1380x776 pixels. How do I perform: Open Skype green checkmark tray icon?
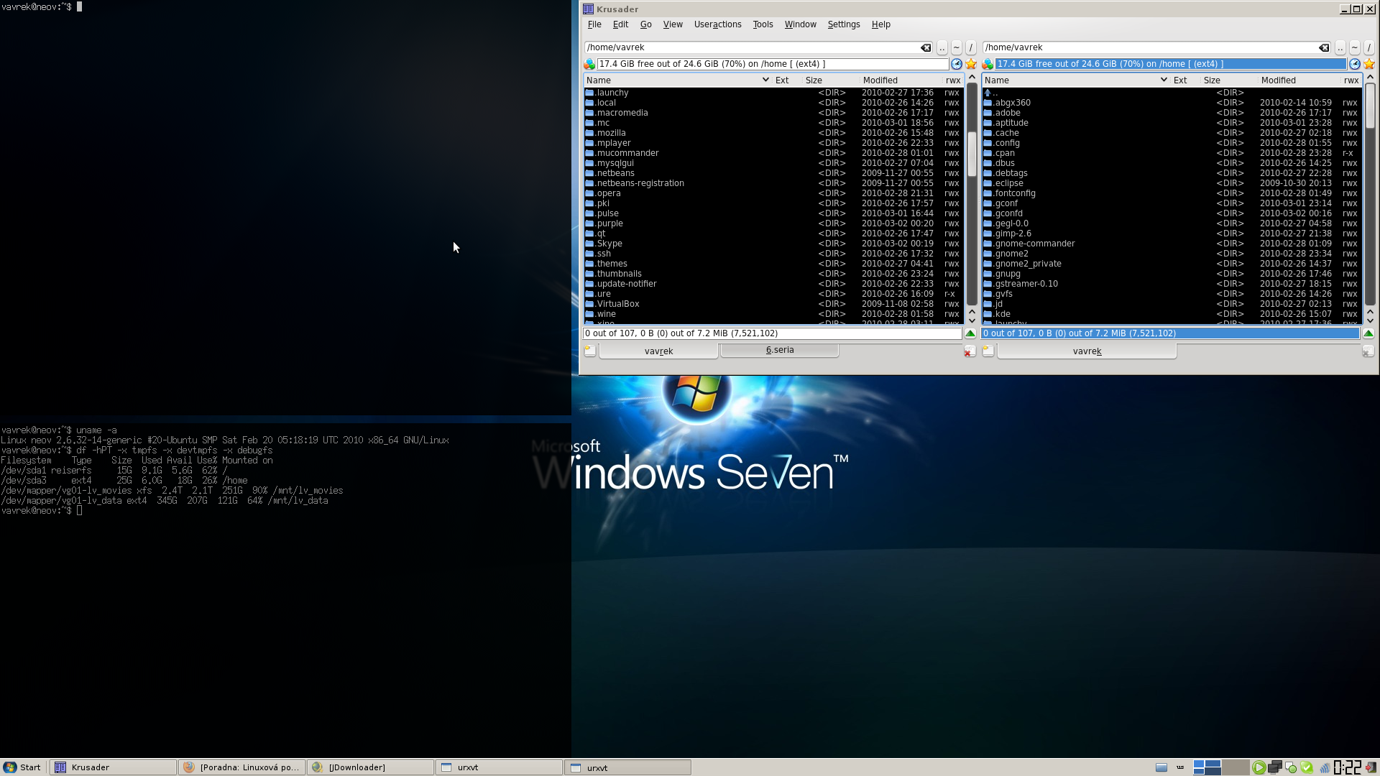[1307, 767]
